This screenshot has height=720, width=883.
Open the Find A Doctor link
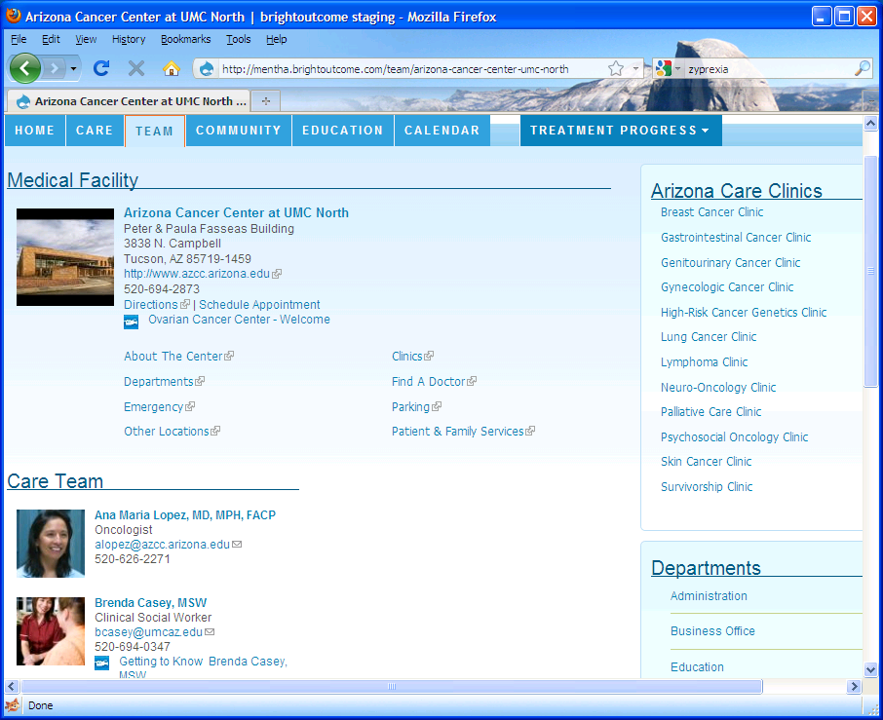pos(429,382)
